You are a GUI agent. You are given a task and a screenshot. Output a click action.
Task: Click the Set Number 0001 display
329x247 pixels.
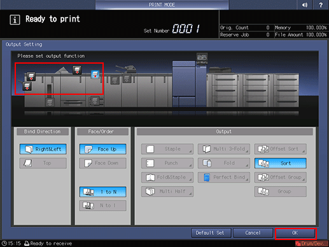(172, 29)
